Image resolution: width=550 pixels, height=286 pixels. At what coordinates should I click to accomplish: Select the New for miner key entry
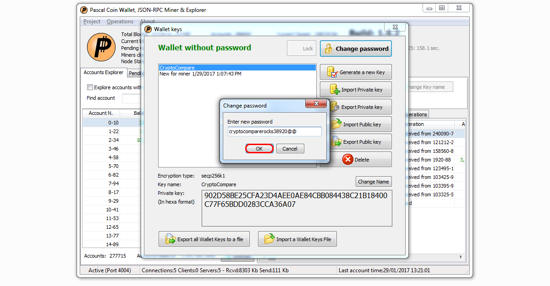click(x=200, y=74)
